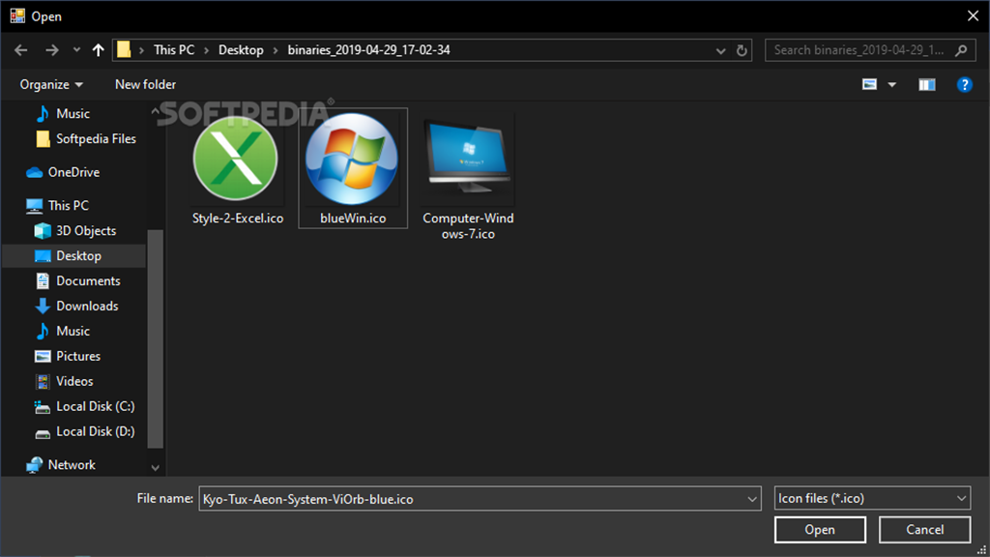Open help with question mark icon
The height and width of the screenshot is (557, 990).
pyautogui.click(x=964, y=85)
